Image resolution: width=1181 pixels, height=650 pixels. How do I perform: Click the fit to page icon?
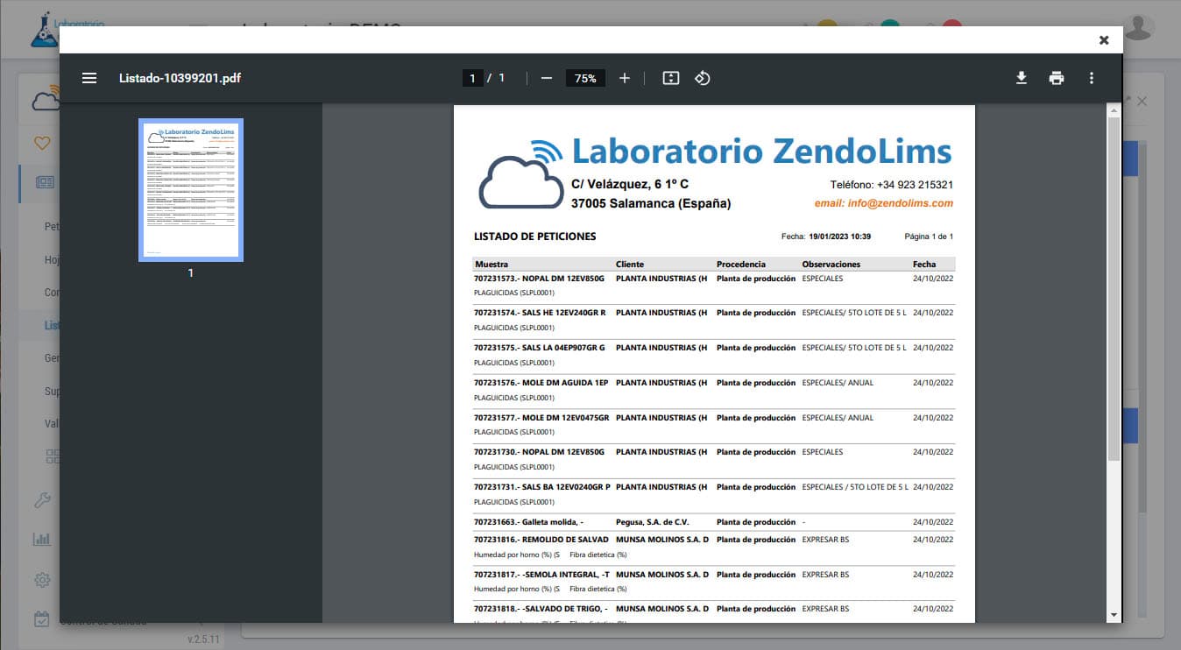tap(671, 78)
